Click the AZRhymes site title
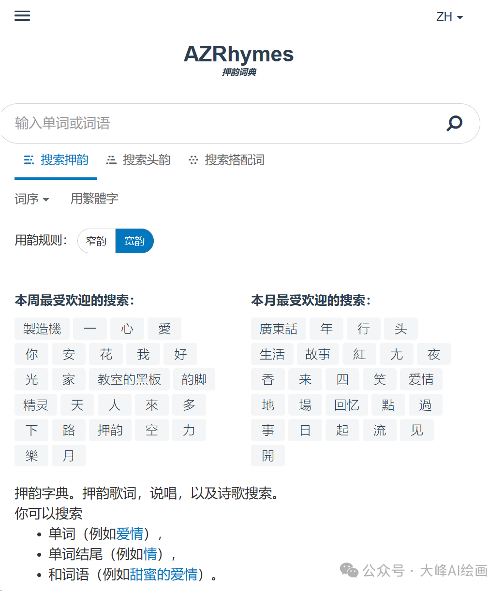 click(239, 54)
